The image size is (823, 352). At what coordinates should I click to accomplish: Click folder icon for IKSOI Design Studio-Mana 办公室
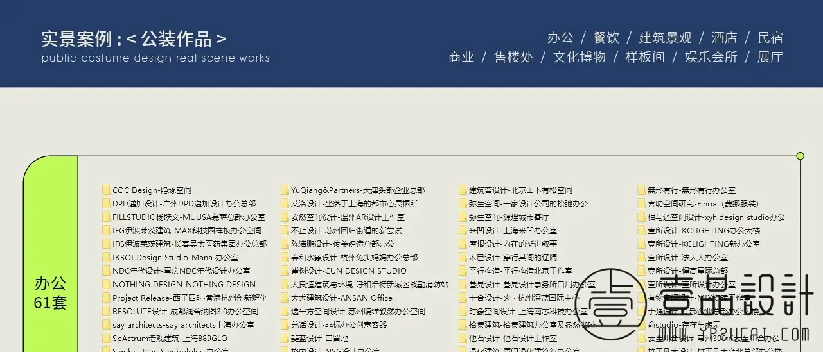click(x=106, y=257)
